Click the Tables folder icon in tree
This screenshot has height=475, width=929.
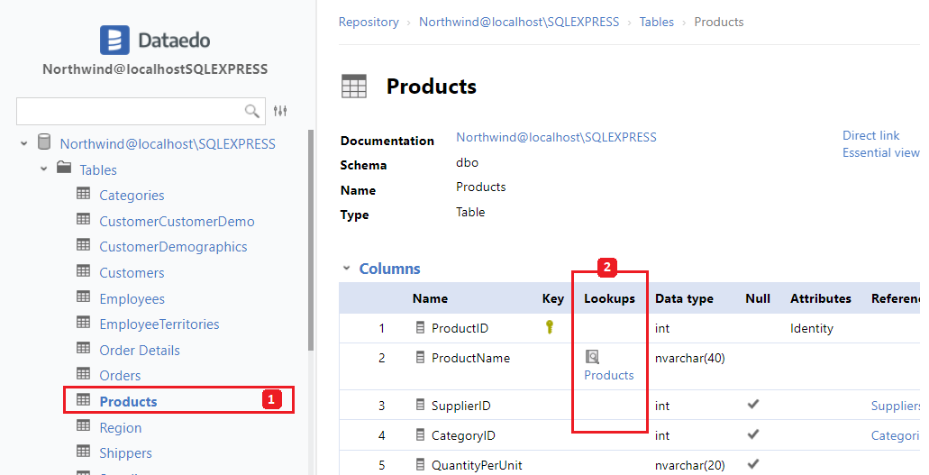[64, 169]
